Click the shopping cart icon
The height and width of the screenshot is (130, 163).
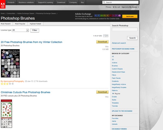point(114,7)
